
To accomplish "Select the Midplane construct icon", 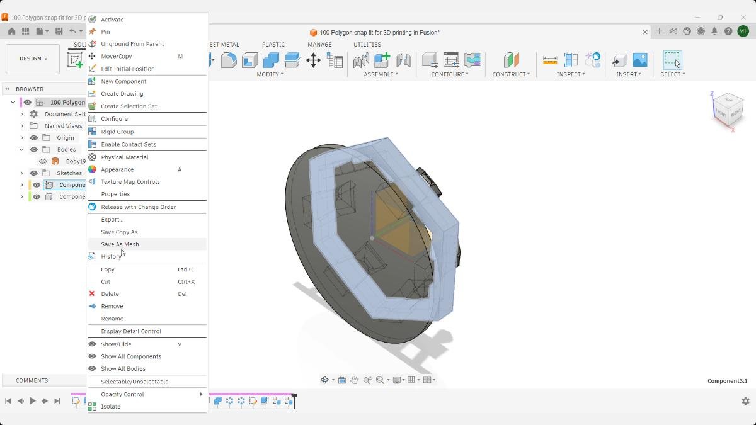I will 511,60.
